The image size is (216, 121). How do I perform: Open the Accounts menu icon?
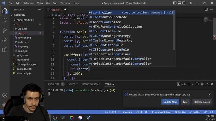coord(5,95)
